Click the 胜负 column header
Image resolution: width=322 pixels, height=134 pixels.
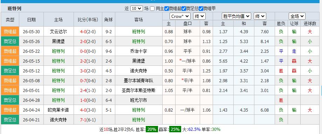pos(281,23)
